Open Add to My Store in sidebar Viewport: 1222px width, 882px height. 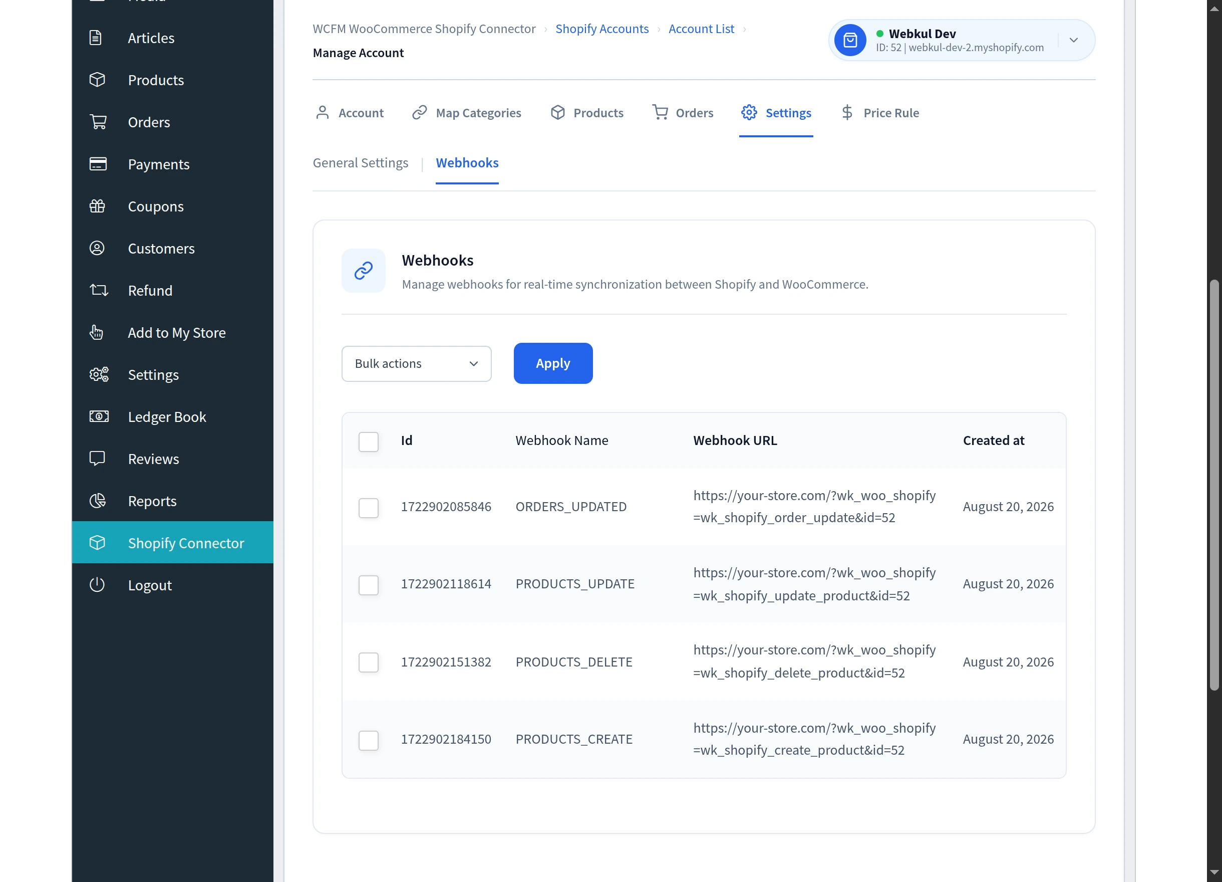[172, 332]
